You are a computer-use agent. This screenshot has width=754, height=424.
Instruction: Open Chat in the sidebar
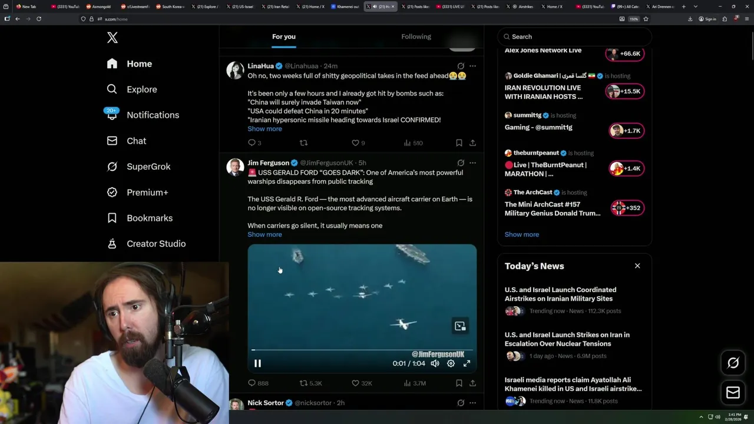tap(126, 141)
